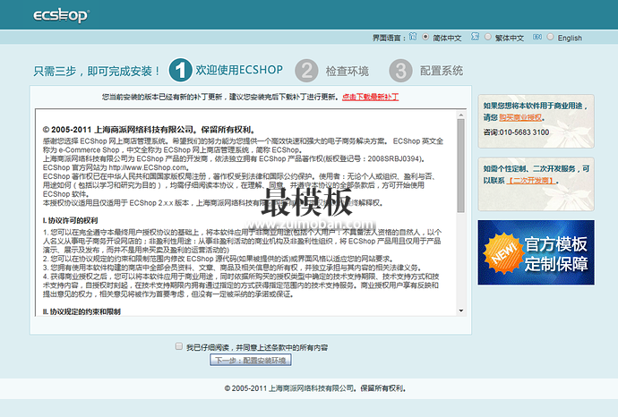Check the agreement checkbox 我已仔细阅读

pyautogui.click(x=179, y=346)
